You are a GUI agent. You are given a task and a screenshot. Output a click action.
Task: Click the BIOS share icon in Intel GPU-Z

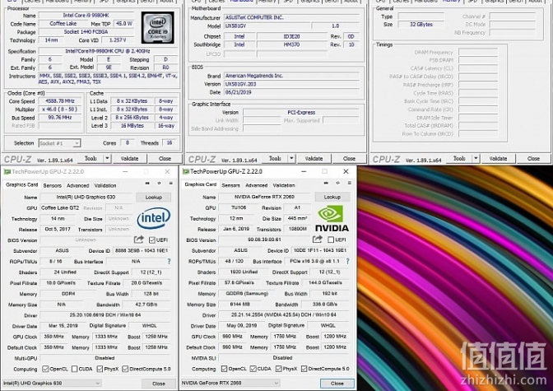pos(138,240)
